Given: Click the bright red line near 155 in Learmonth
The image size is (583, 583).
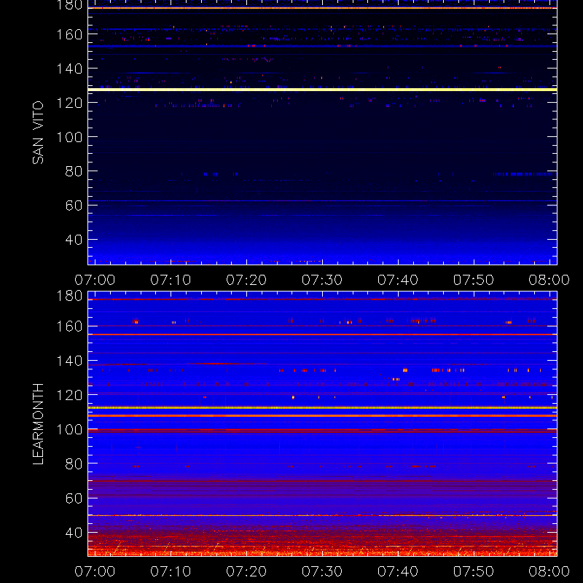Looking at the screenshot, I should pyautogui.click(x=322, y=334).
